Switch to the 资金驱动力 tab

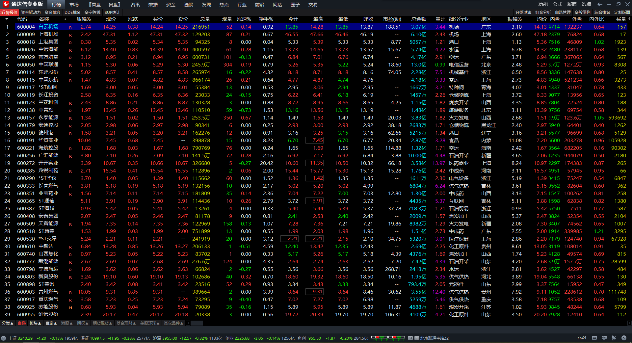tap(31, 13)
